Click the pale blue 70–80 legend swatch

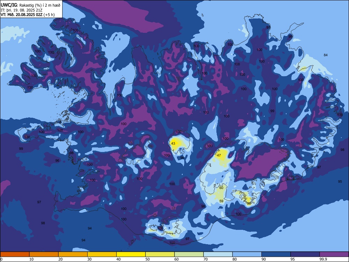click(218, 254)
